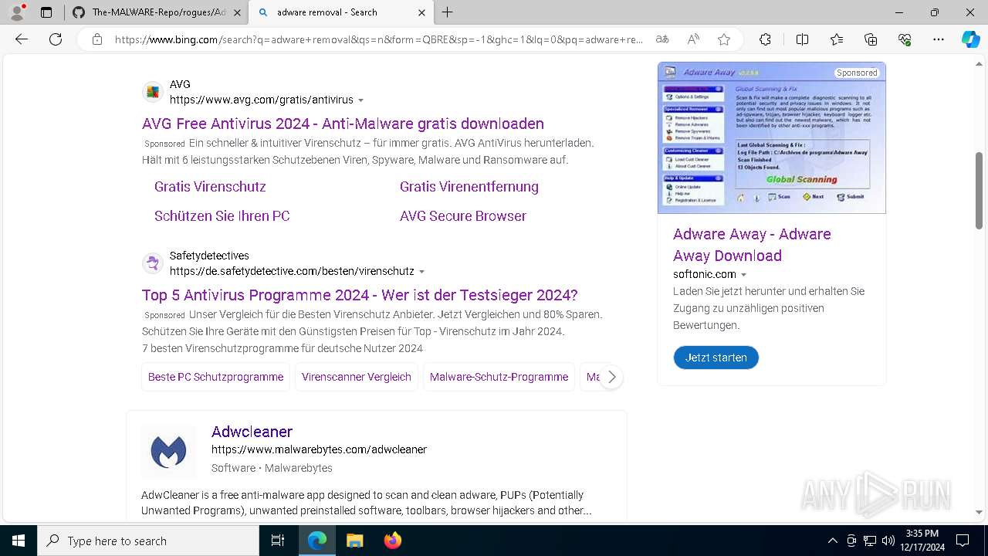
Task: Click the Adware Away ad screenshot
Action: [x=772, y=137]
